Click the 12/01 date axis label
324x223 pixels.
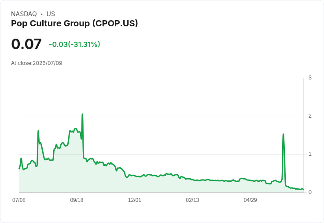[x=135, y=200]
